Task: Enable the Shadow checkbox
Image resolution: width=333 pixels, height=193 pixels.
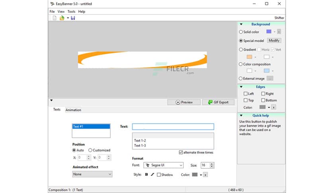Action: tap(159, 175)
